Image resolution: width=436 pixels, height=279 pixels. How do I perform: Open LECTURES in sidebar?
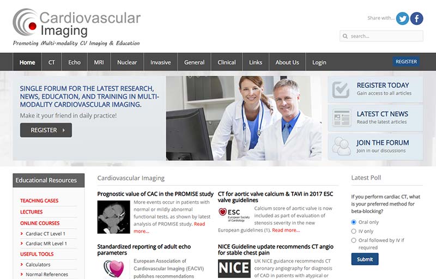tap(32, 212)
